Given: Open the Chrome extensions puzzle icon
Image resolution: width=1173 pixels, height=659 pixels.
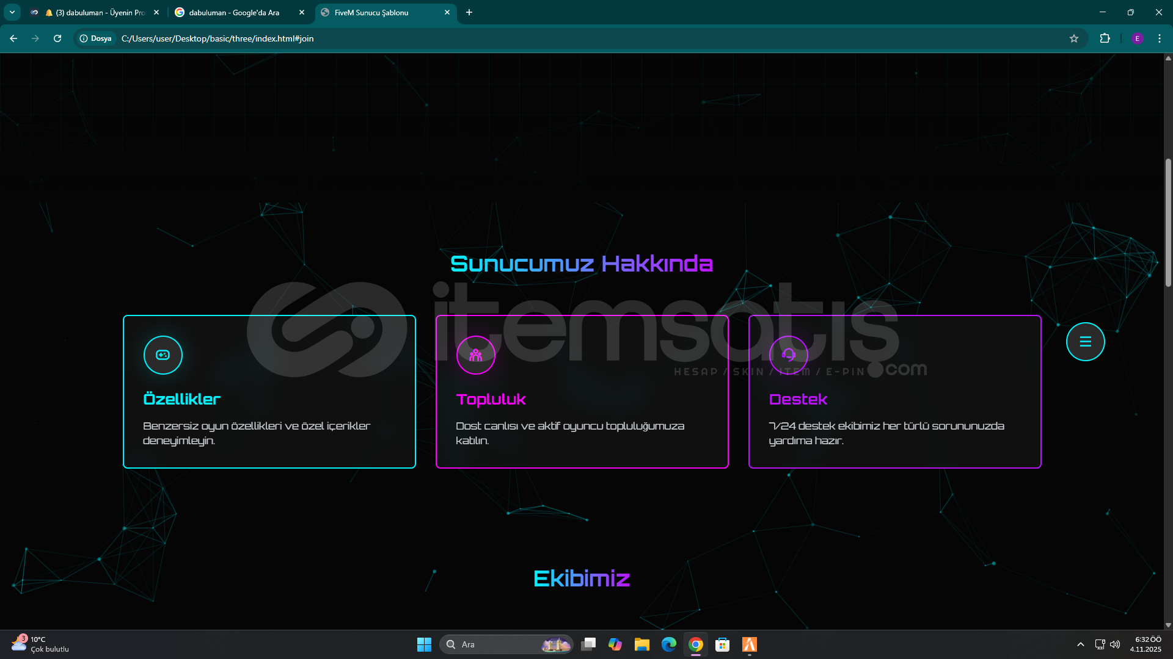Looking at the screenshot, I should coord(1105,38).
